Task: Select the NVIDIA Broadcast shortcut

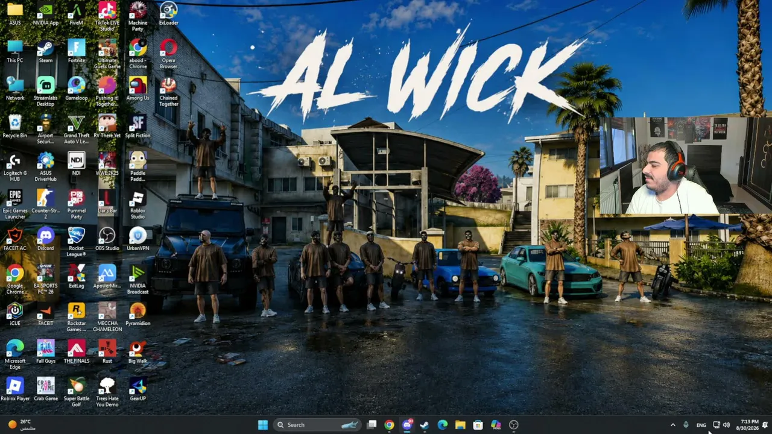Action: [138, 280]
